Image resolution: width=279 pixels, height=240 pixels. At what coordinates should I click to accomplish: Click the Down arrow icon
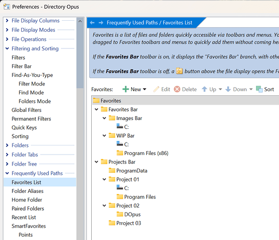tap(228, 89)
